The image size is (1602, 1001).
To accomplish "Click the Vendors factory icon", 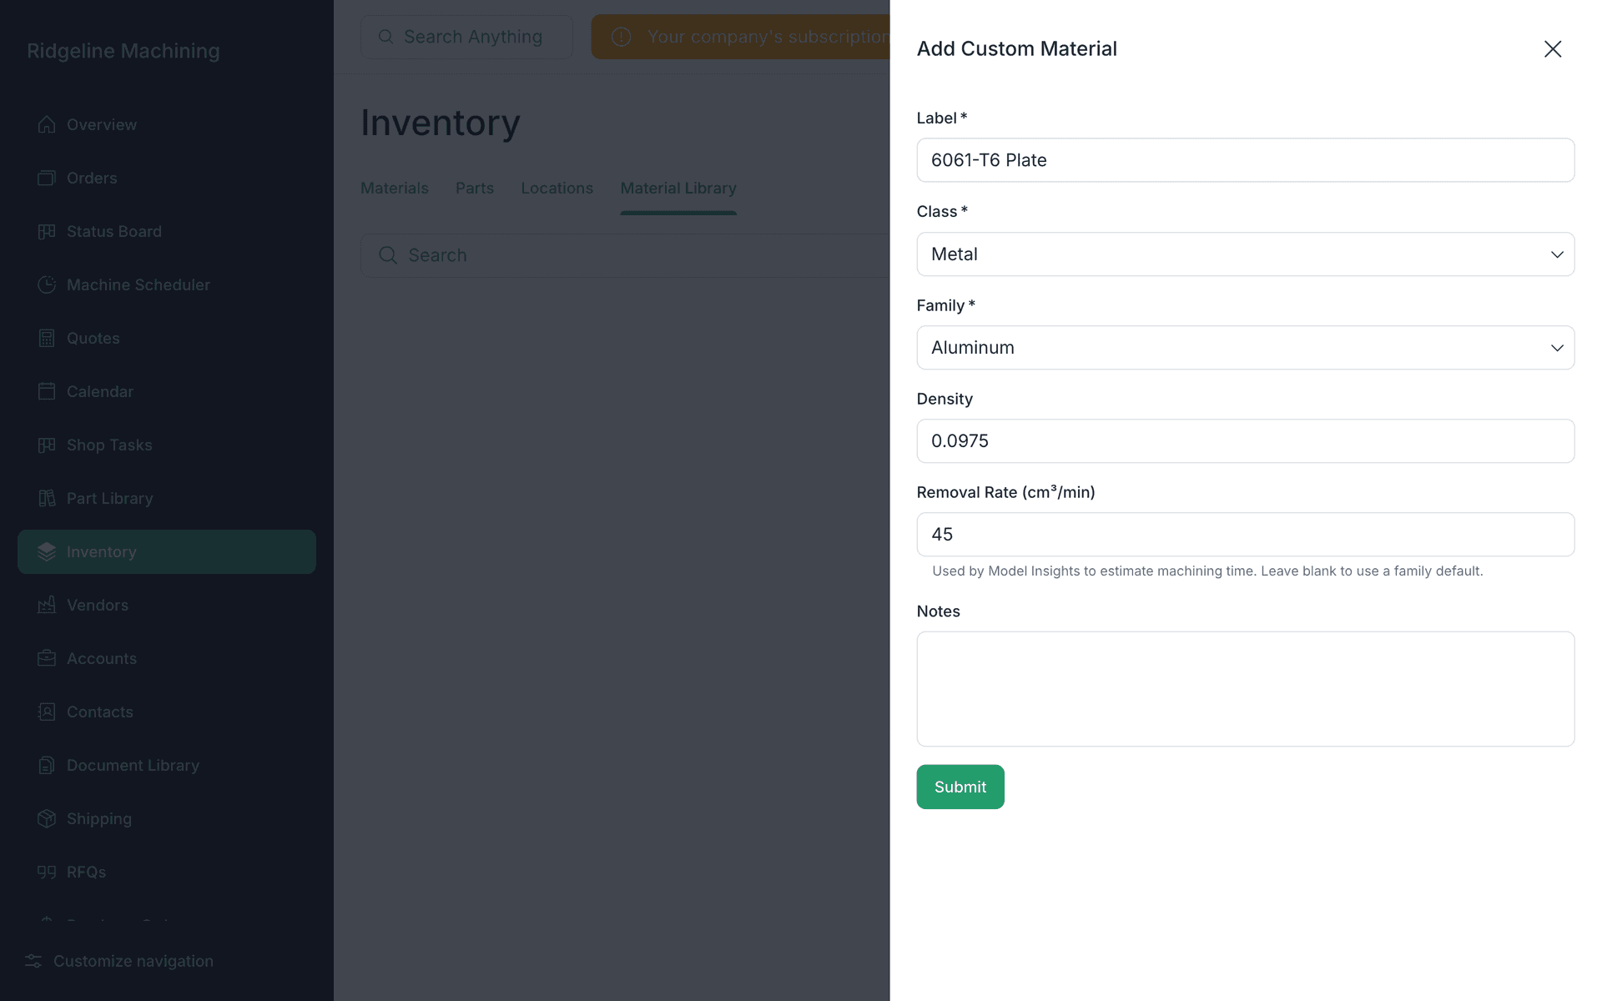I will (47, 605).
